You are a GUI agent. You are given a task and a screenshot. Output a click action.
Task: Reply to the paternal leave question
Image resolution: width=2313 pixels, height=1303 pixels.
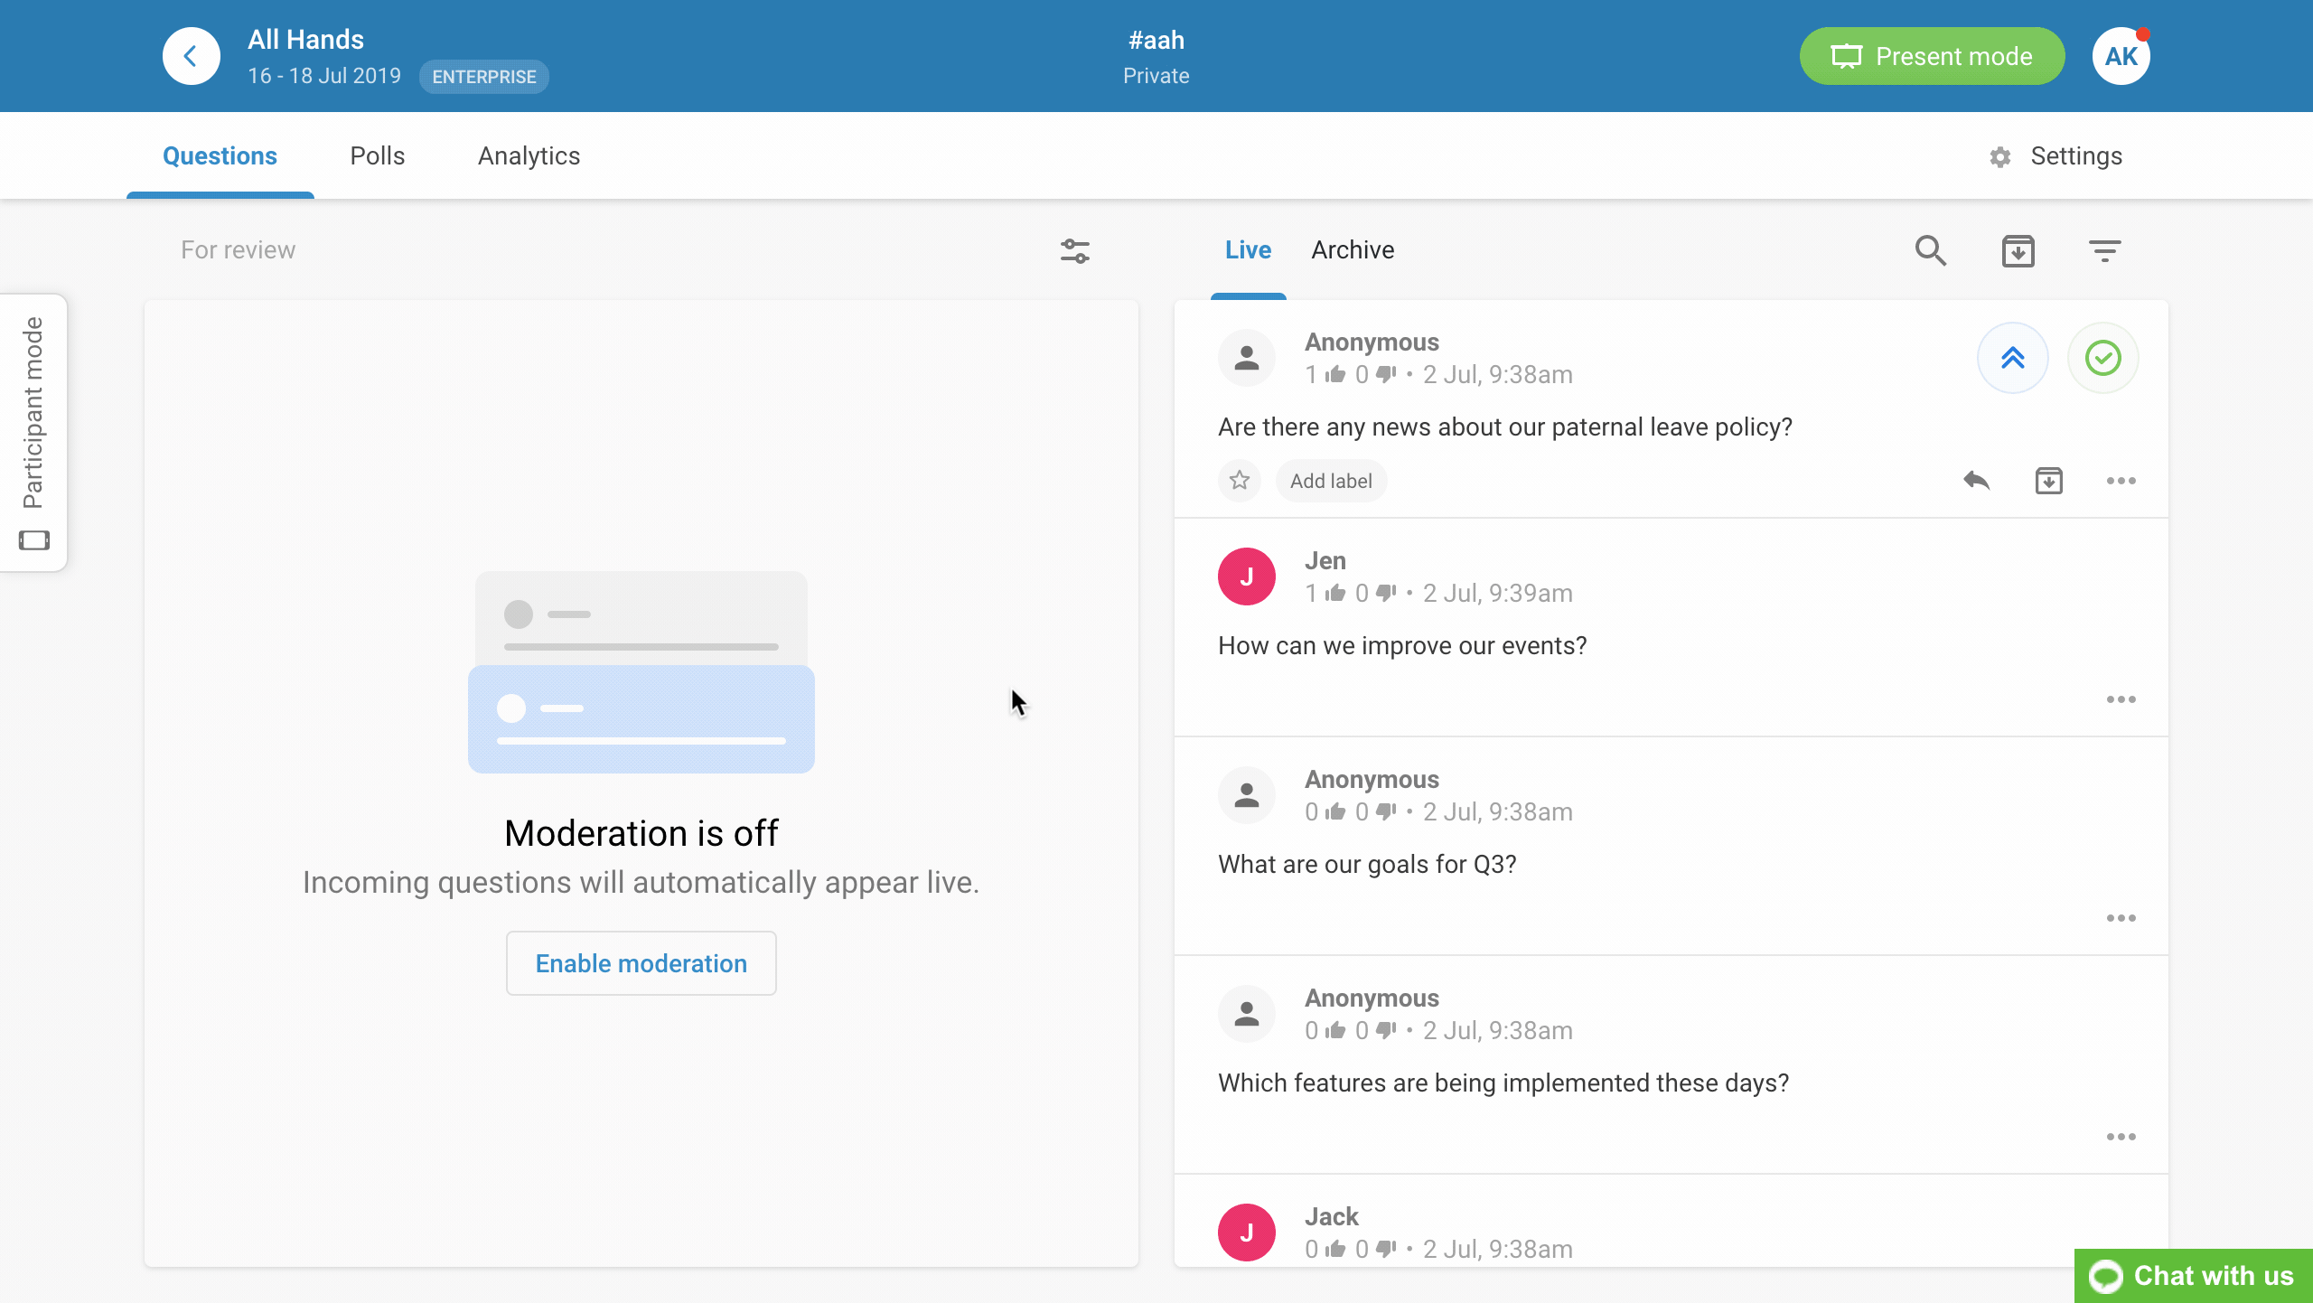pos(1977,481)
